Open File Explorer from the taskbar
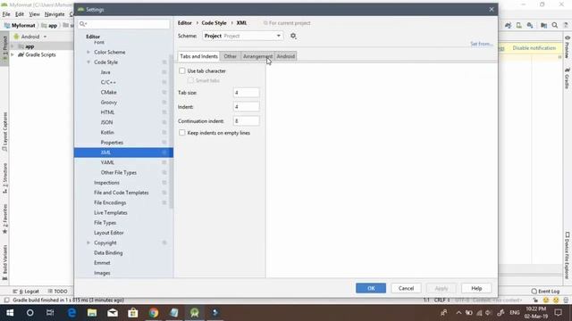This screenshot has width=572, height=321. tap(92, 313)
